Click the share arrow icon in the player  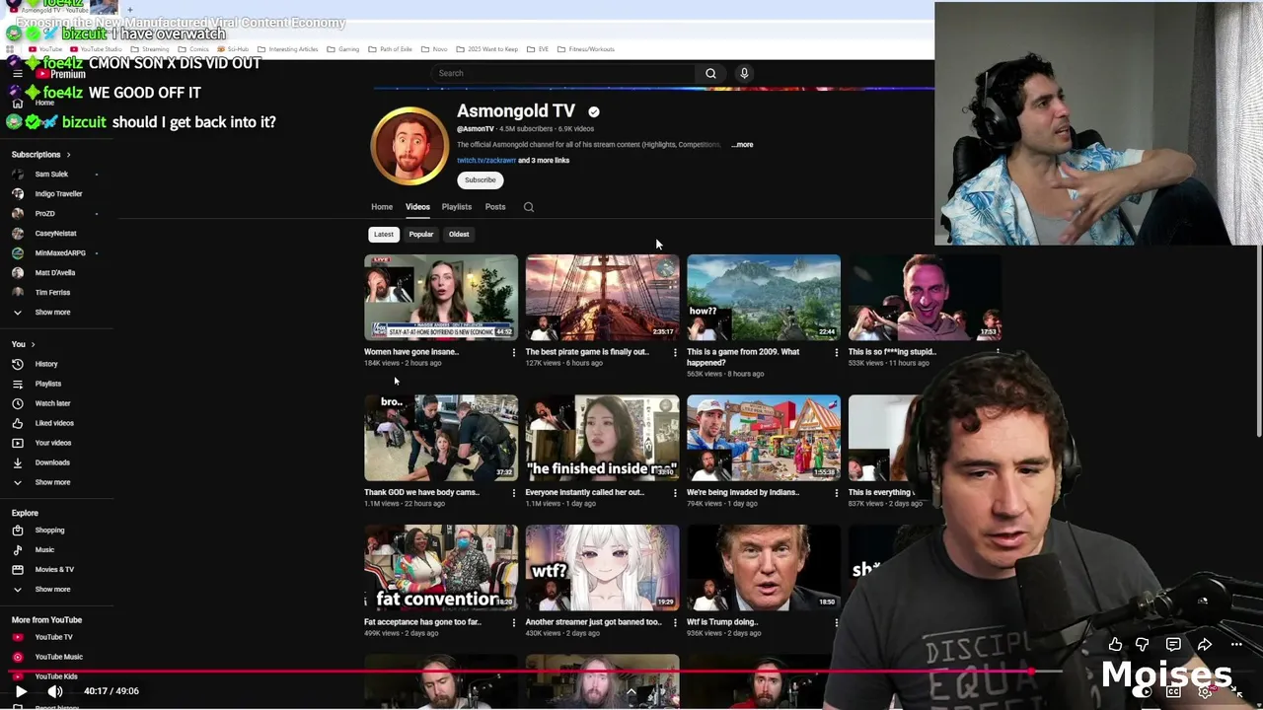point(1205,645)
